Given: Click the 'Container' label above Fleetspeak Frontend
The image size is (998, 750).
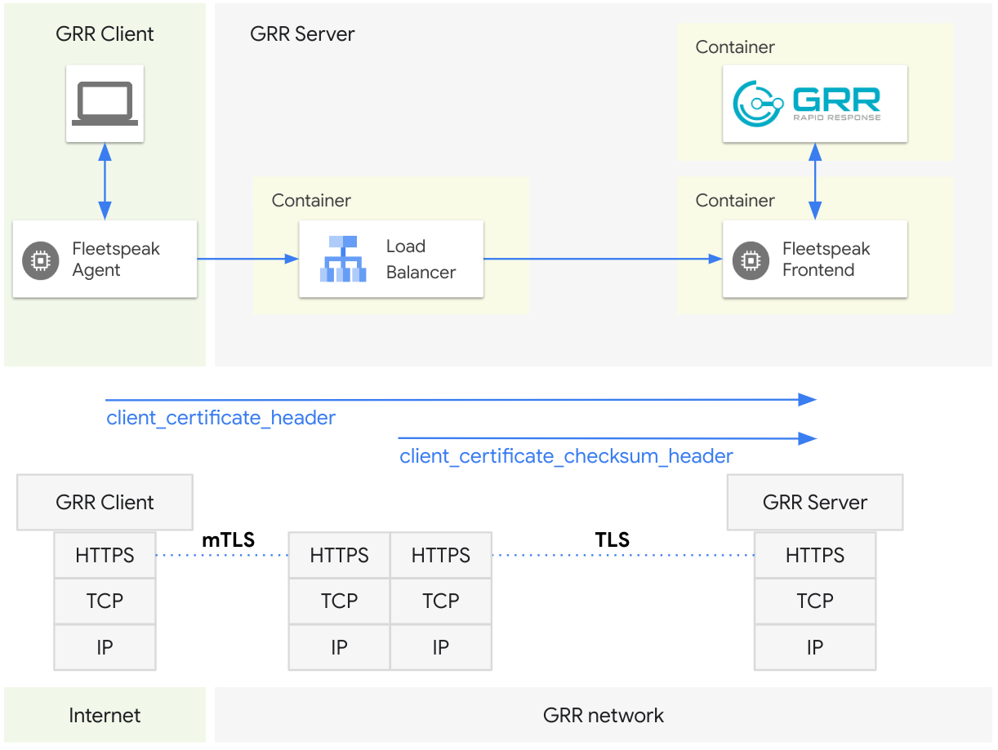Looking at the screenshot, I should click(x=735, y=201).
